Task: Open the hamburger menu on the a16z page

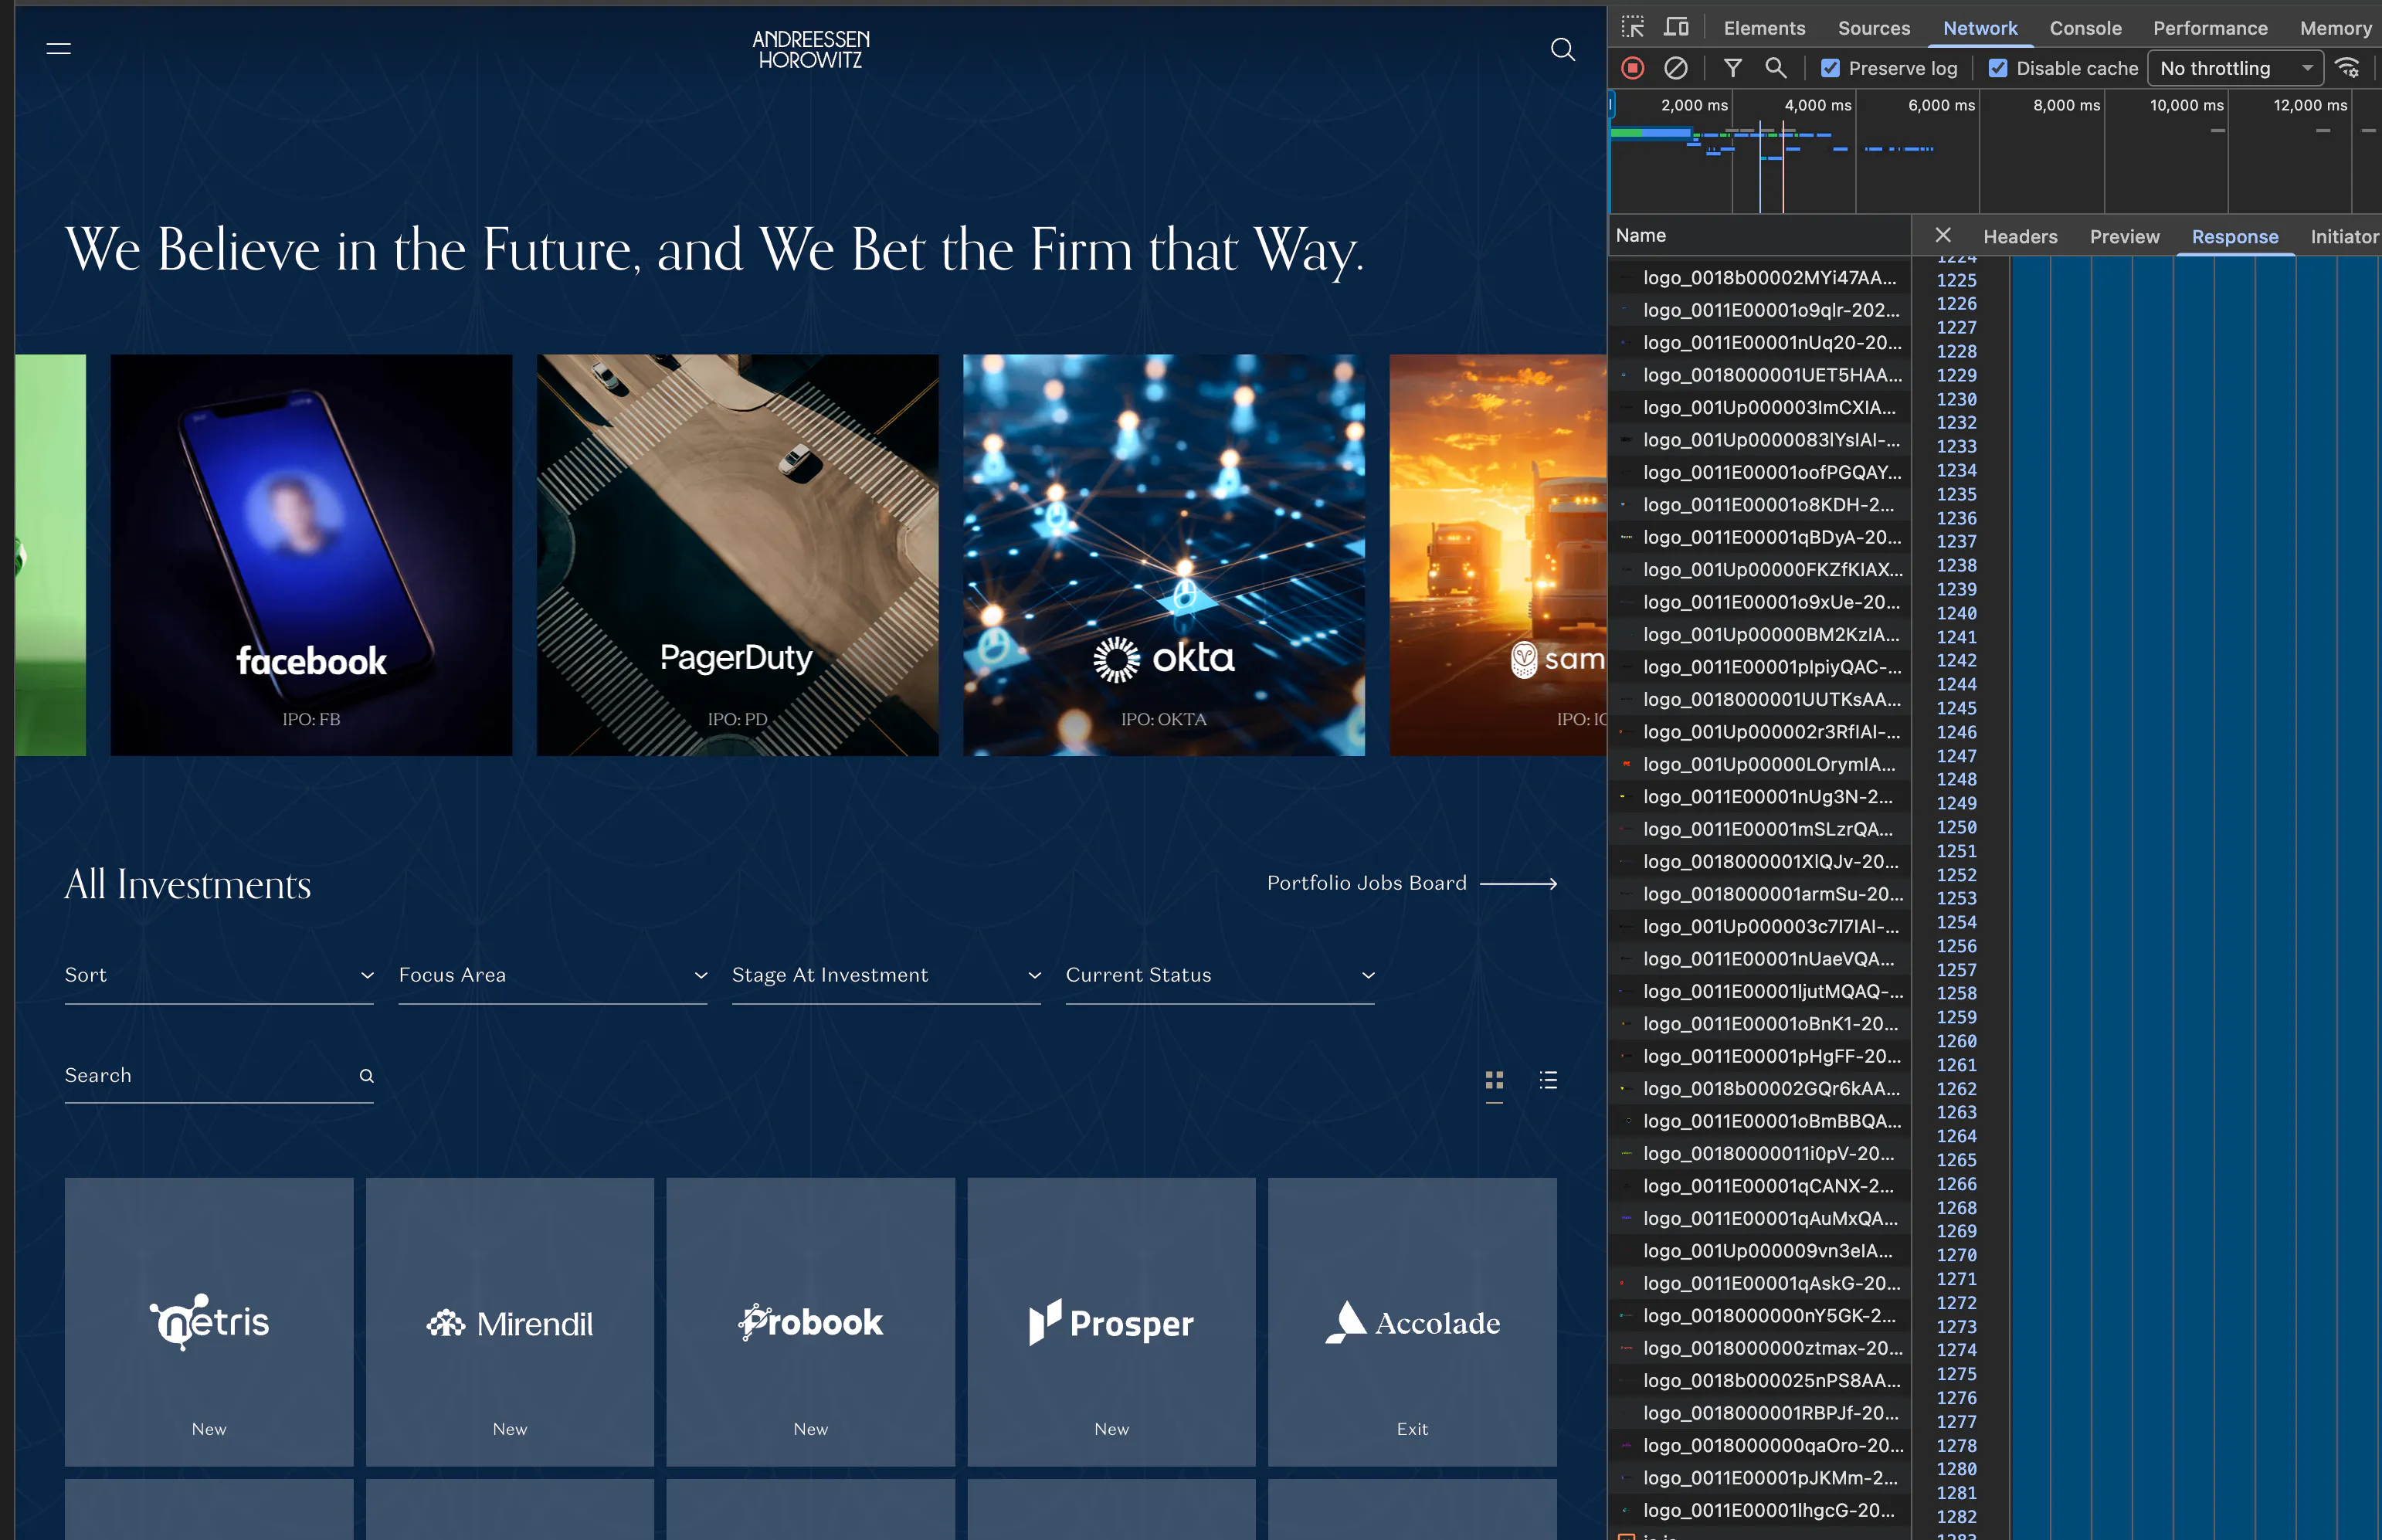Action: pos(59,48)
